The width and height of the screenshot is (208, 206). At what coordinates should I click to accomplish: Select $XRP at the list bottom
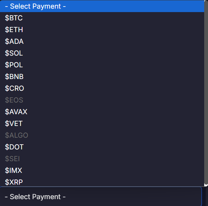coord(102,182)
